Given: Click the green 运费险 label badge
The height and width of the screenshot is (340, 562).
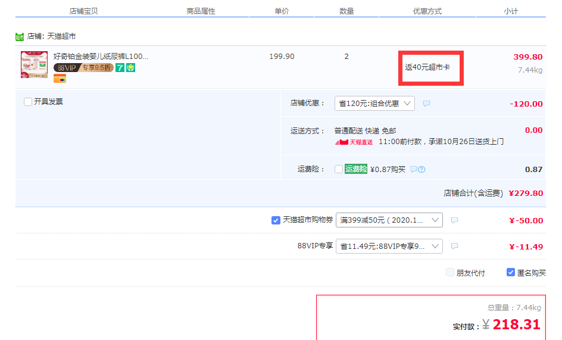Looking at the screenshot, I should click(x=356, y=169).
